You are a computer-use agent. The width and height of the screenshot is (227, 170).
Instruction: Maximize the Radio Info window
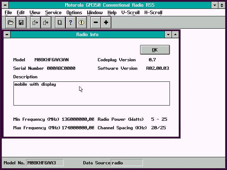[175, 35]
